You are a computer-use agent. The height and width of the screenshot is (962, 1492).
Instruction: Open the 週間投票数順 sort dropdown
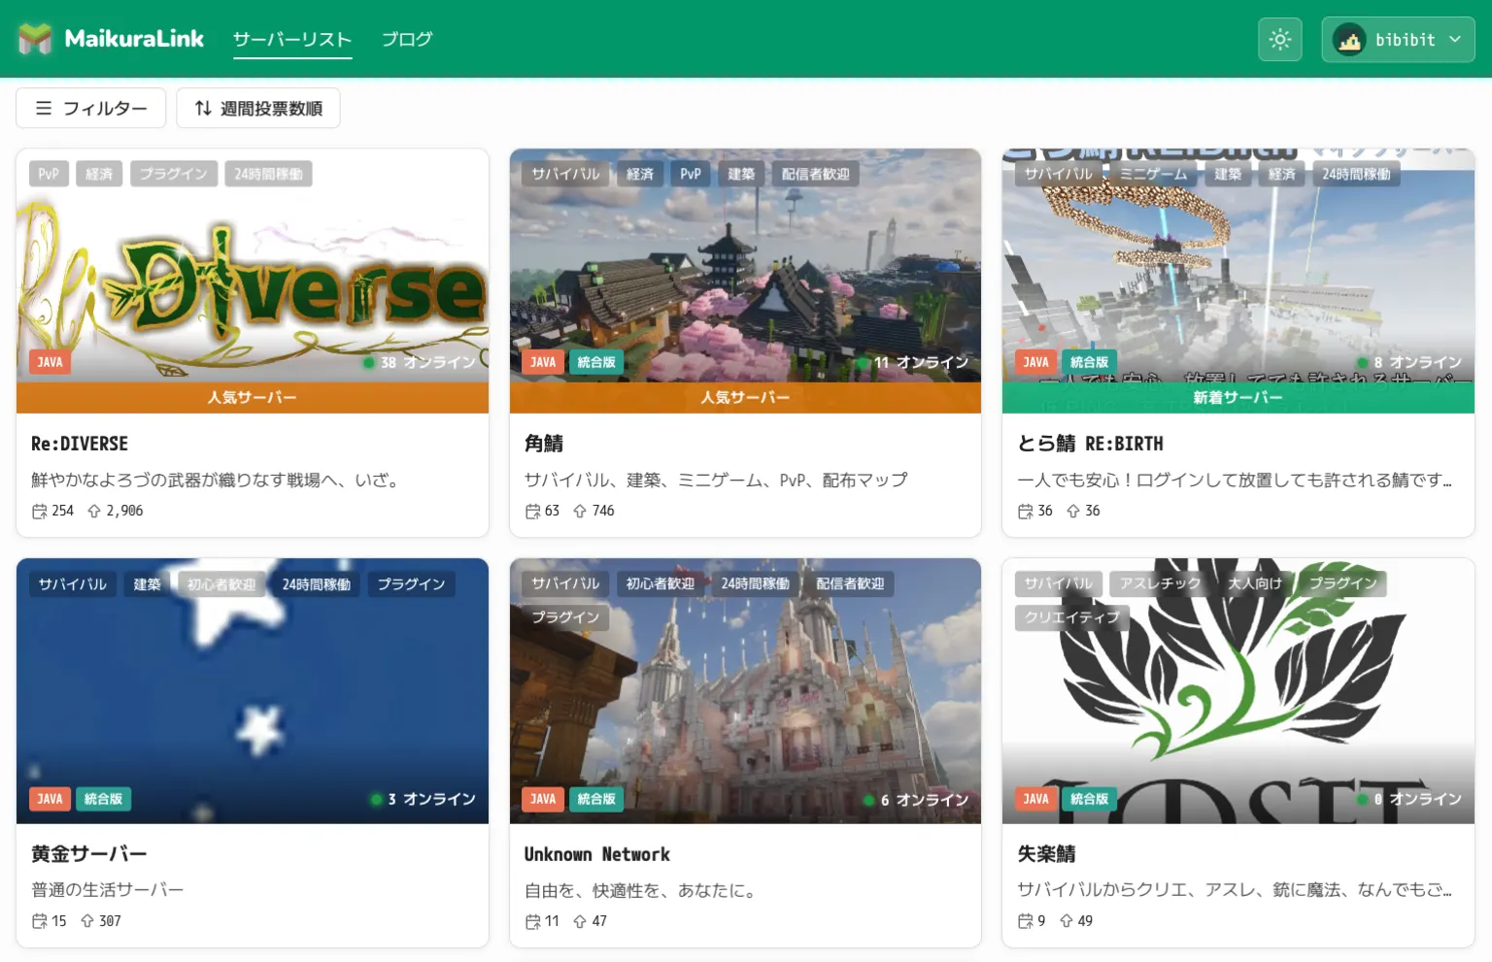coord(258,108)
